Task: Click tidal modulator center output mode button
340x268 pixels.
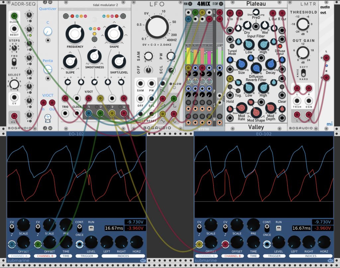Action: [x=94, y=39]
